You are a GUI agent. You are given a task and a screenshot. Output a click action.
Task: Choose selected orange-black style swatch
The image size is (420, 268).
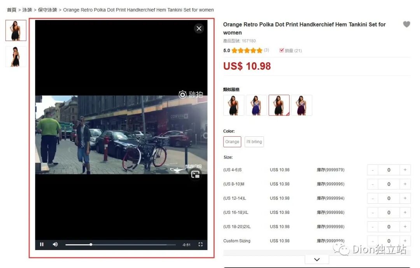coord(279,105)
